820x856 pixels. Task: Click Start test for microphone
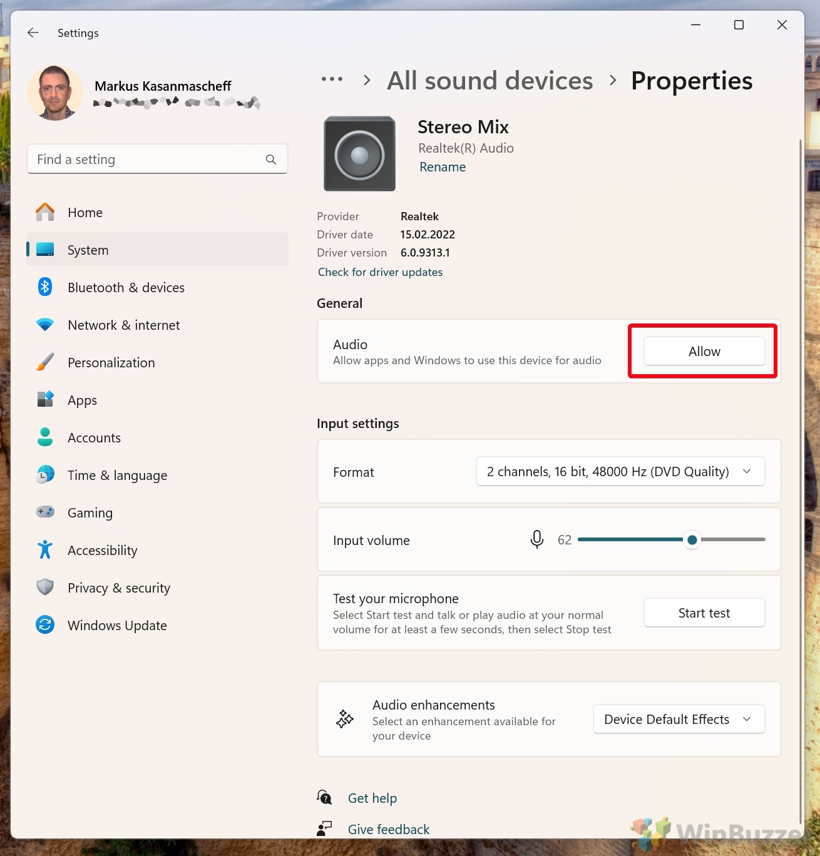(x=704, y=613)
